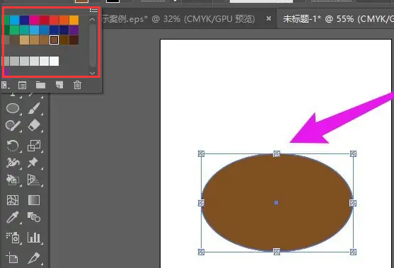394x268 pixels.
Task: Select the Ellipse tool
Action: point(13,108)
